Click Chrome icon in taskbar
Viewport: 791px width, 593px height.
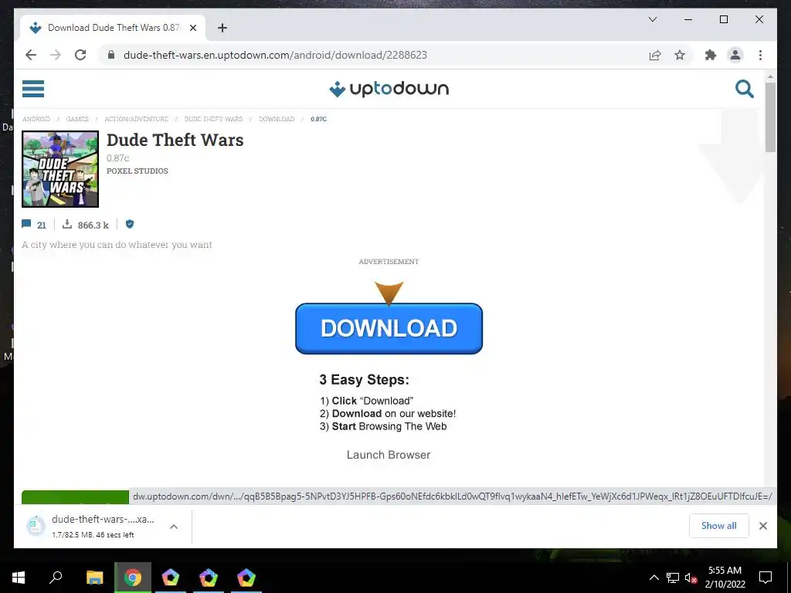pyautogui.click(x=133, y=578)
